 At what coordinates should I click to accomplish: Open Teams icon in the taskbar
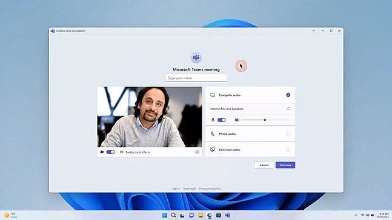click(x=227, y=215)
